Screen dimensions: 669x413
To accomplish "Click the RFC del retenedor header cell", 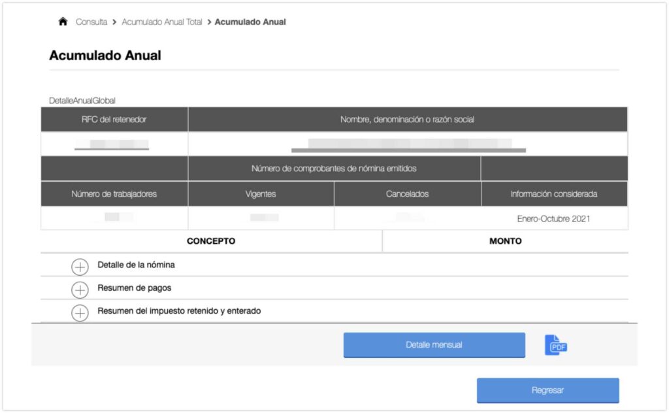I will pos(114,120).
